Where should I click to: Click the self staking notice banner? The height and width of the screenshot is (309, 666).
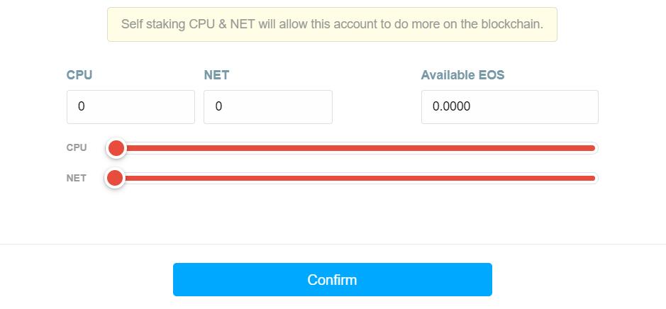pos(332,24)
